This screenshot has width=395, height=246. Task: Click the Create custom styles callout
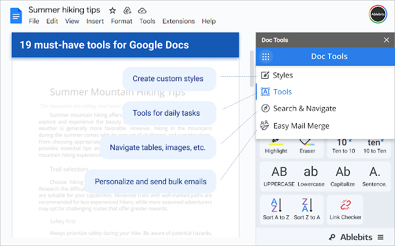pyautogui.click(x=169, y=79)
